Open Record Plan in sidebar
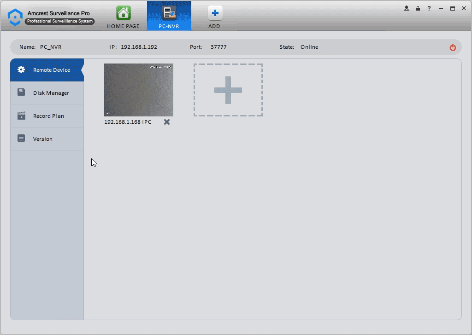The width and height of the screenshot is (472, 335). 47,116
